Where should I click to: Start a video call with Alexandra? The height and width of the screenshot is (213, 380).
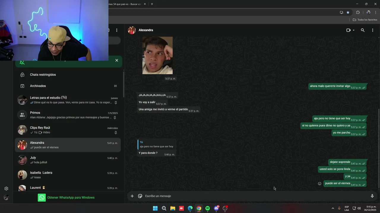[349, 30]
